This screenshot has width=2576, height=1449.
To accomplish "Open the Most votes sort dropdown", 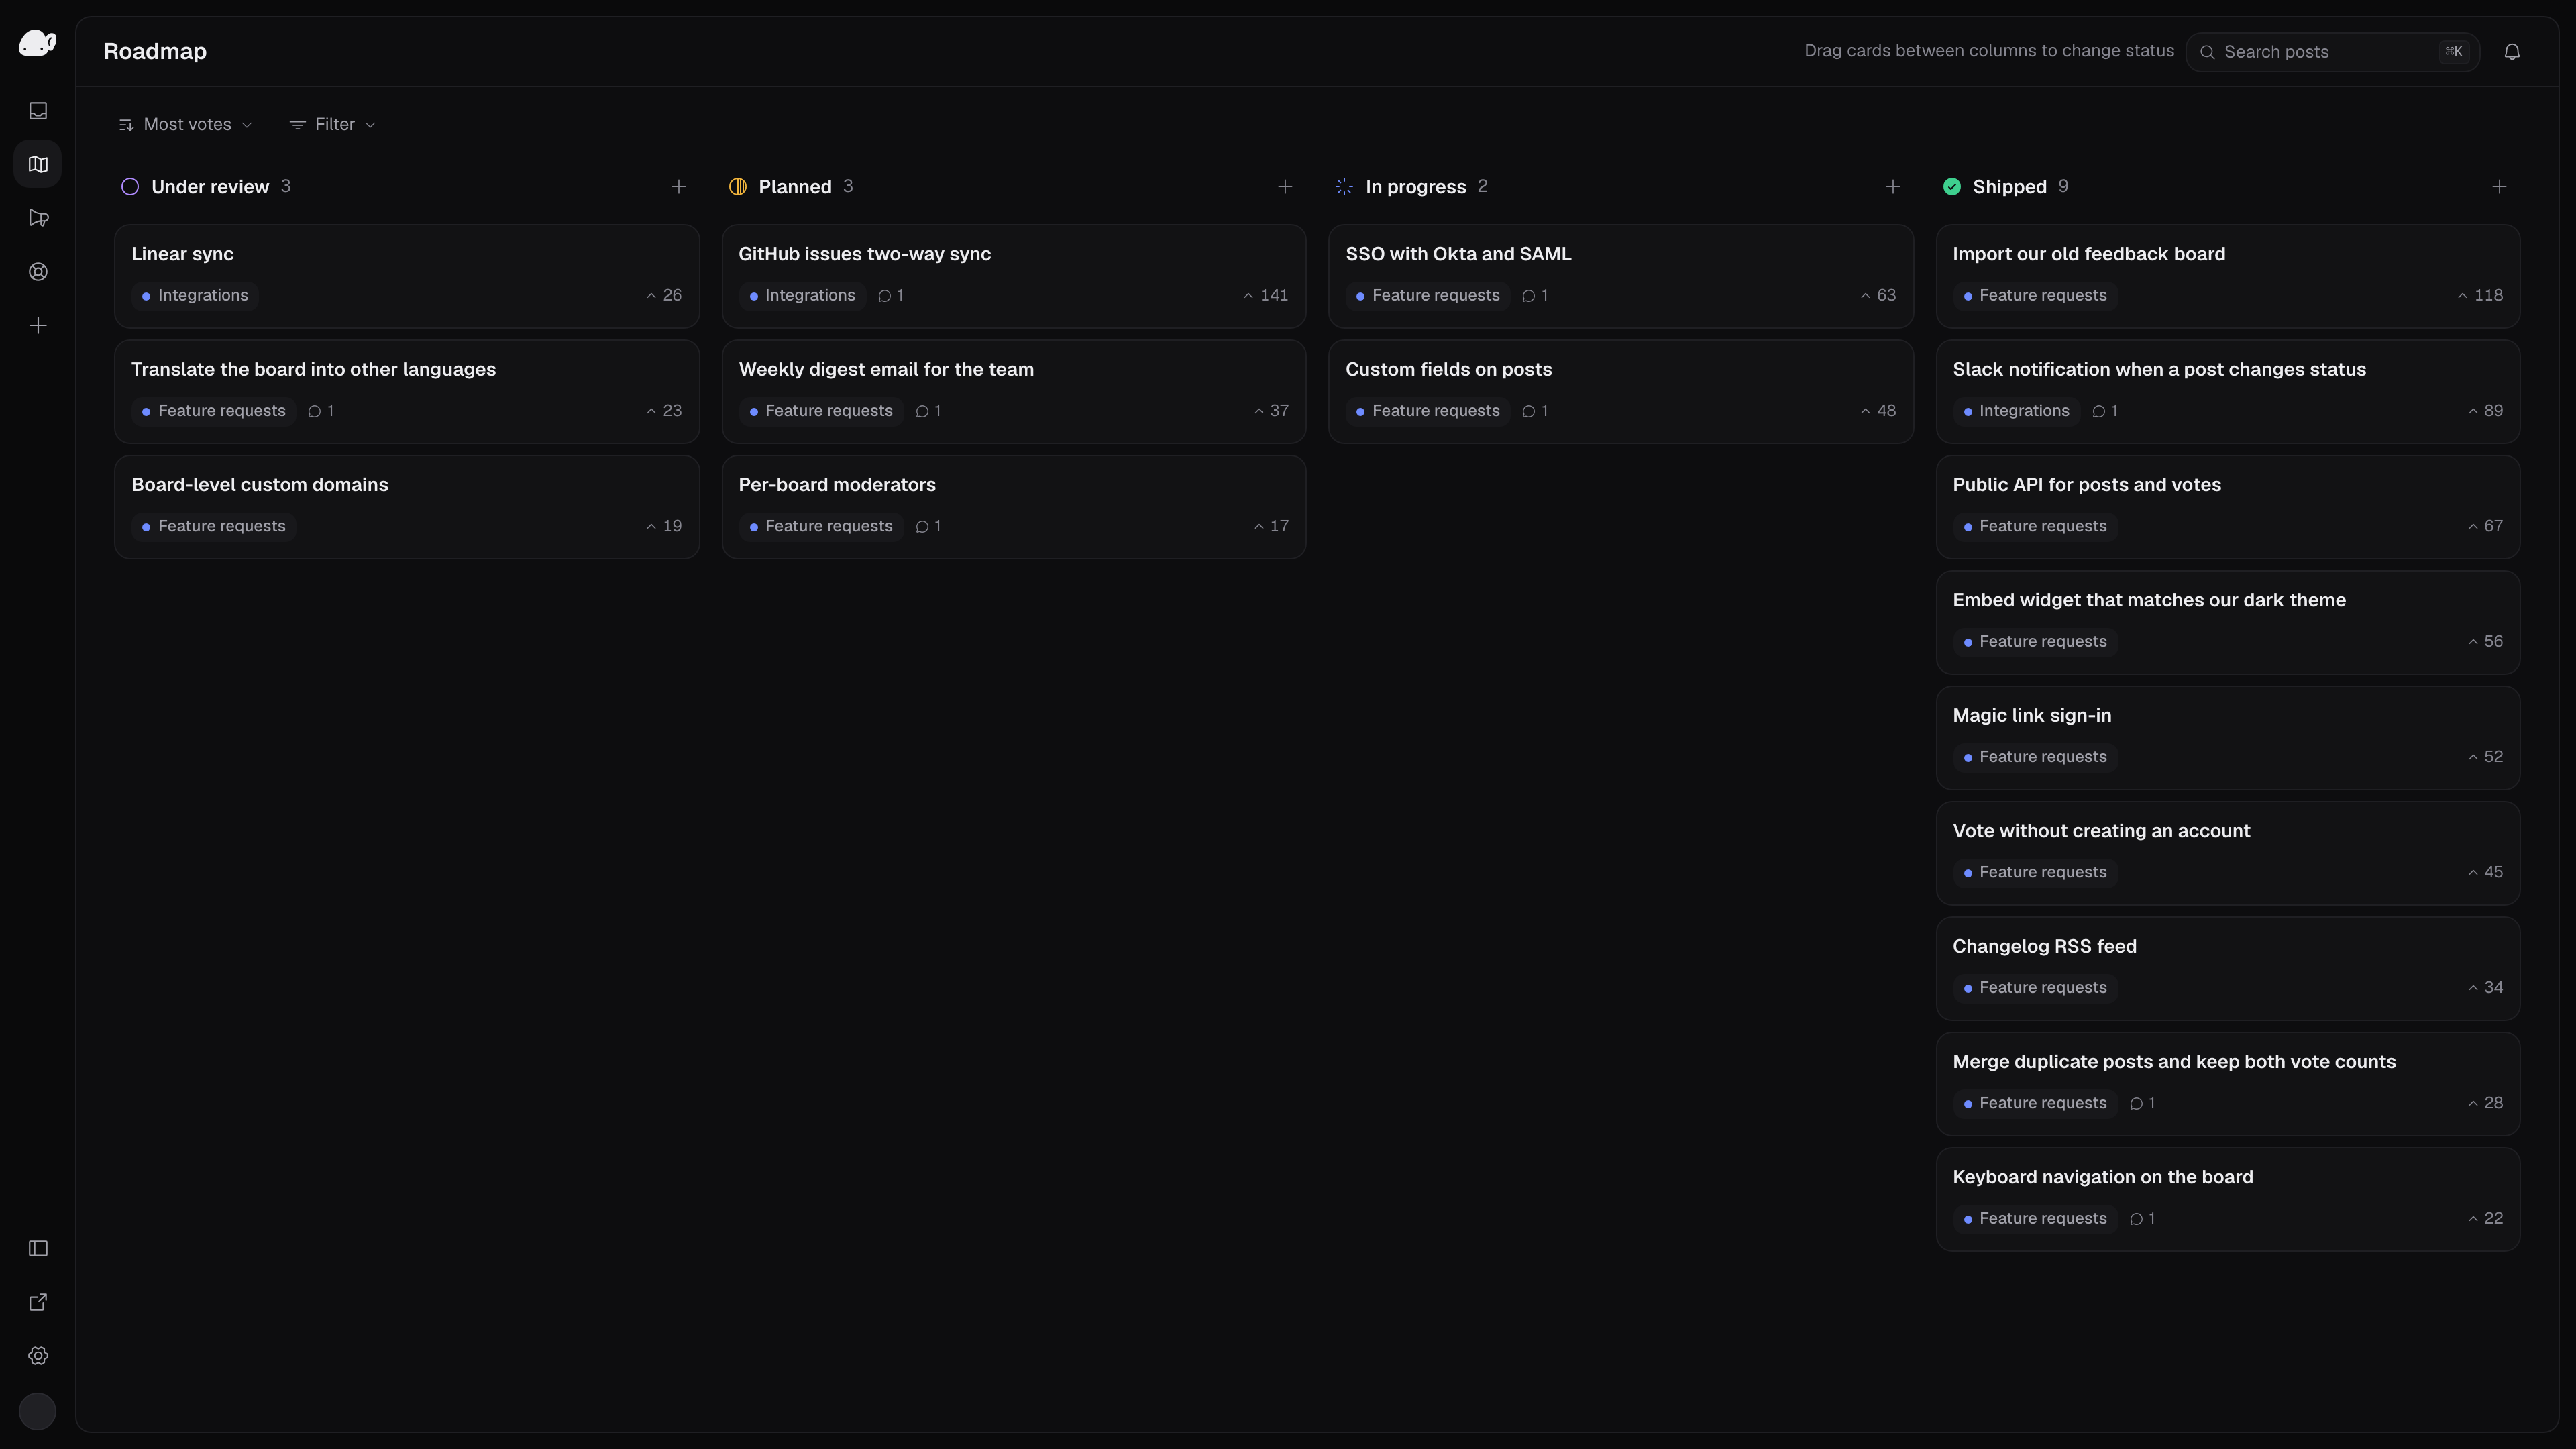I will pyautogui.click(x=186, y=125).
